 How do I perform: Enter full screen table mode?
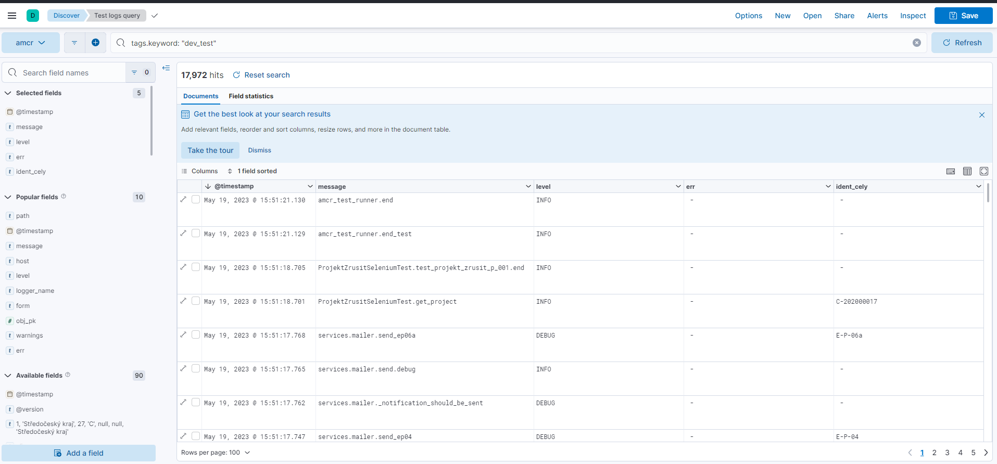[984, 171]
